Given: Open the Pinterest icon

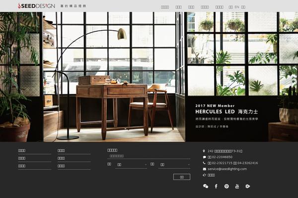Looking at the screenshot, I should tap(226, 186).
